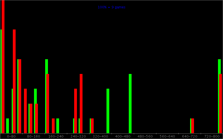Image resolution: width=223 pixels, height=139 pixels.
Task: Select the '640-720' range label
Action: [190, 136]
